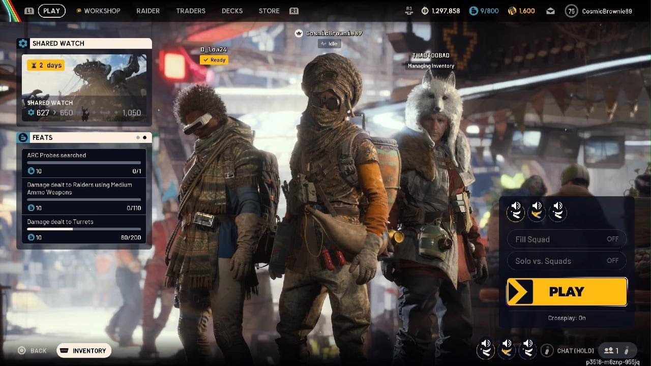Click reward icon for ARC Probes searched
The height and width of the screenshot is (366, 651).
31,171
